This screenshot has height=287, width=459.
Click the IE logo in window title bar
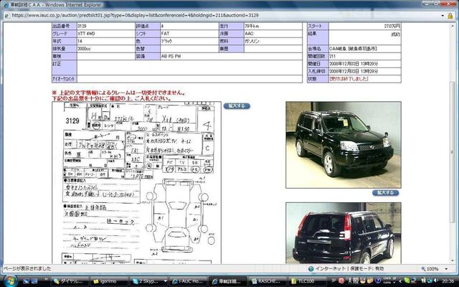coord(6,5)
